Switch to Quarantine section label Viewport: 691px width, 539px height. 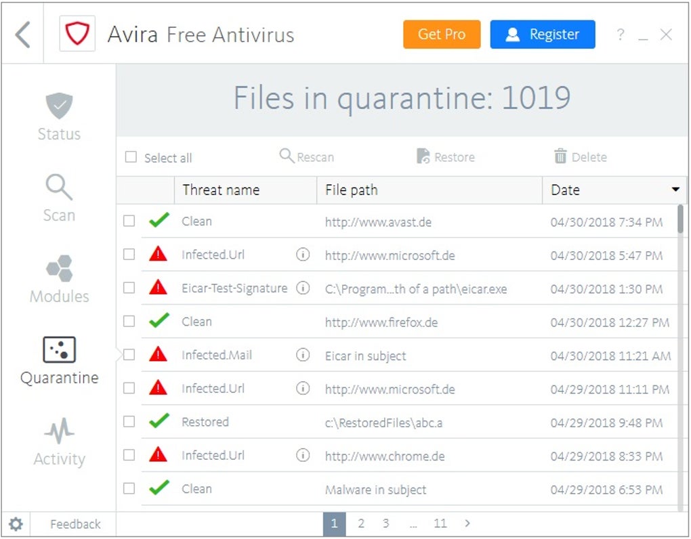(60, 378)
